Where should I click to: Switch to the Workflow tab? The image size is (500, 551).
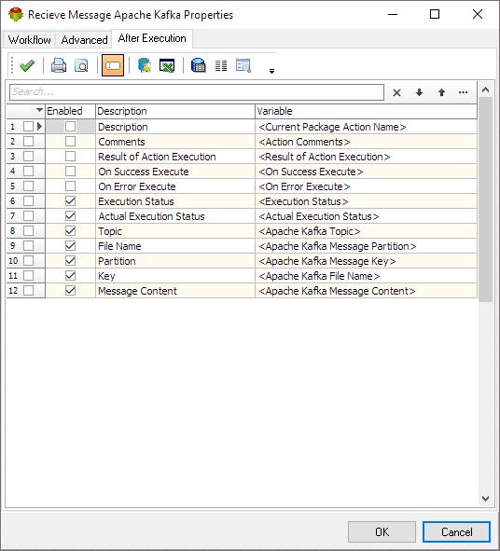coord(30,40)
